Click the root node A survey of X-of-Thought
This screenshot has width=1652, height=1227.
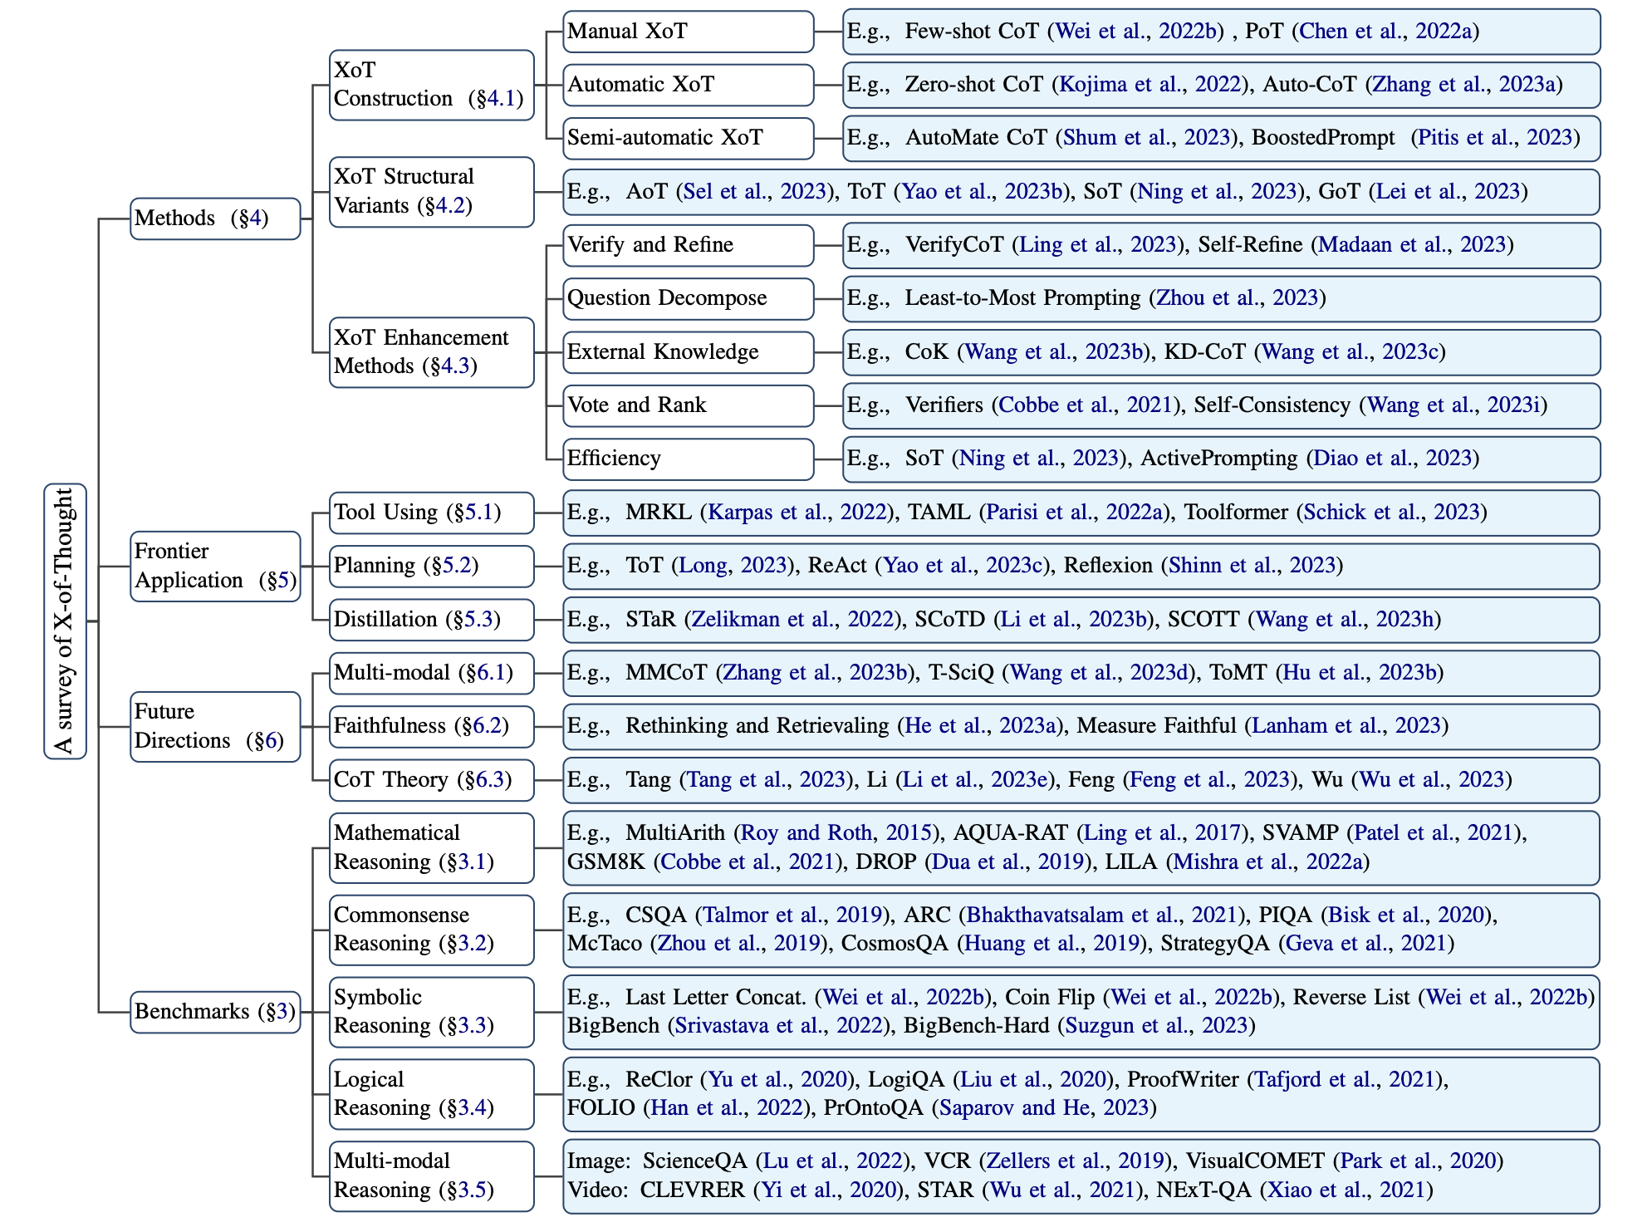(x=65, y=621)
